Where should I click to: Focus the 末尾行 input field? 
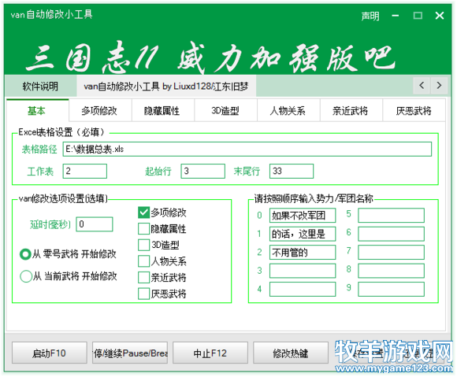coord(292,171)
